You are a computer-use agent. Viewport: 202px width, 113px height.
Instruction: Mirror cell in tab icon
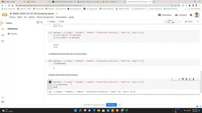[x=190, y=79]
